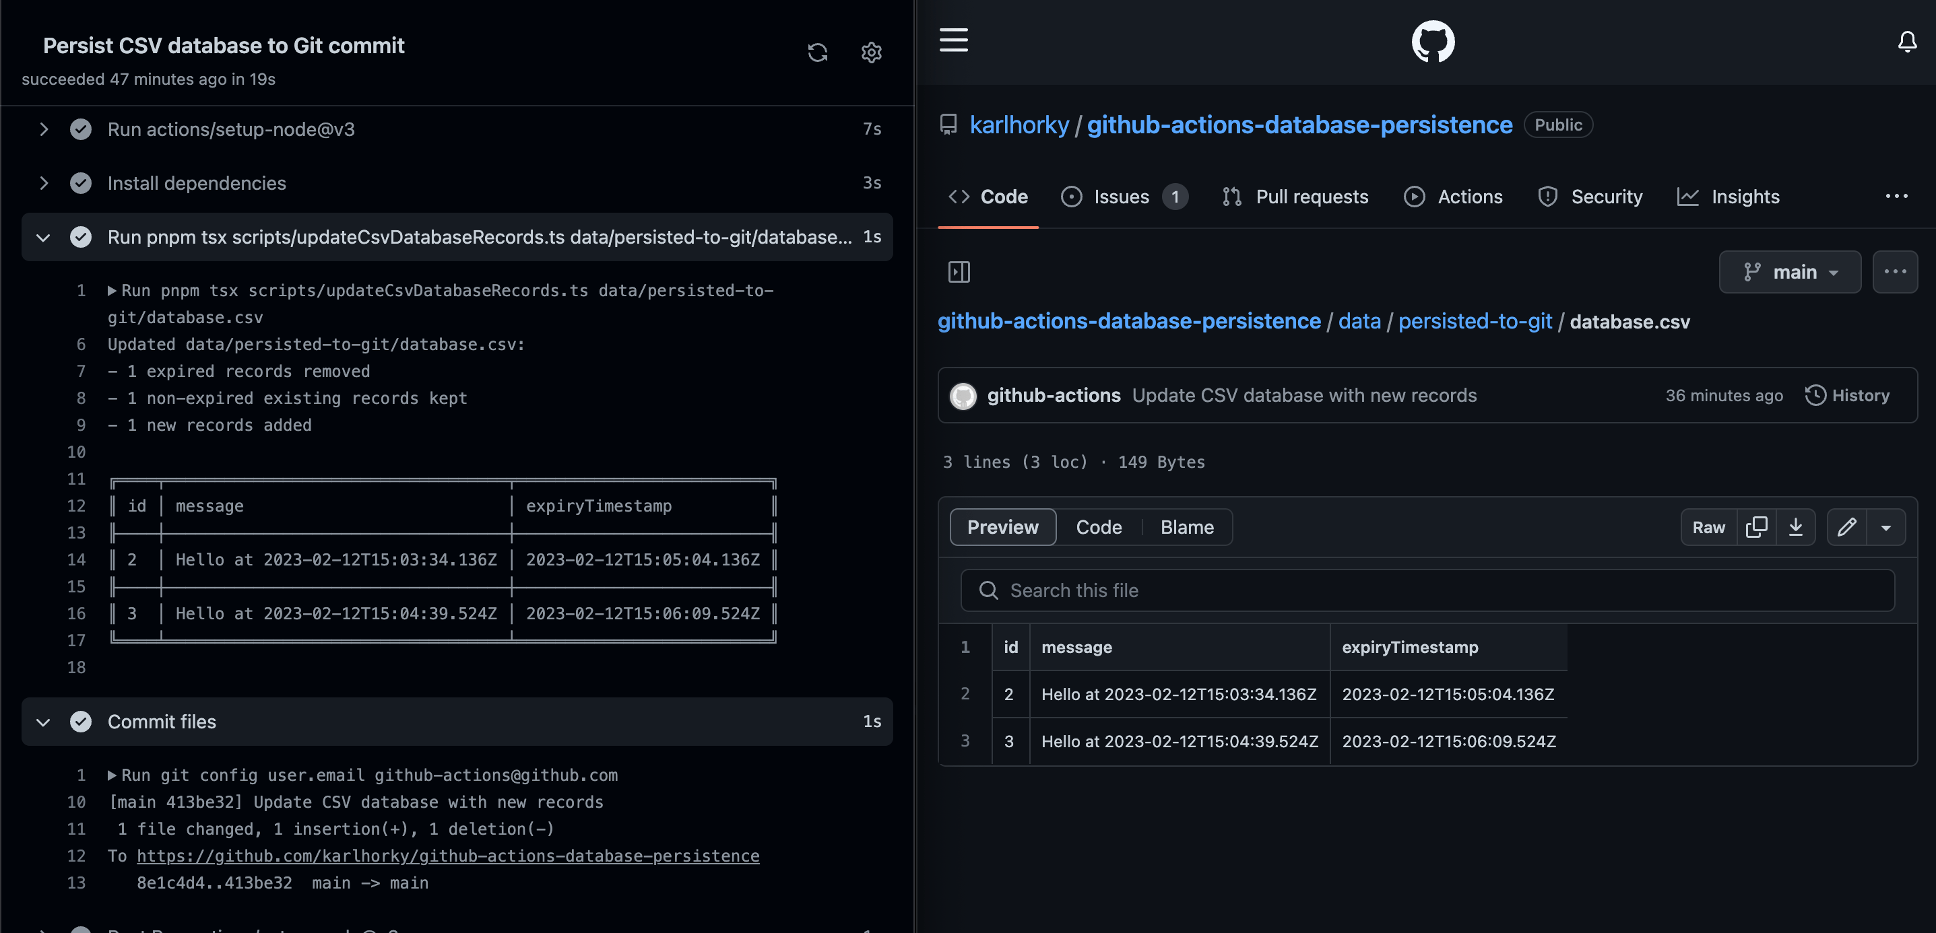Click the re-run workflow refresh icon
Viewport: 1936px width, 933px height.
click(817, 53)
